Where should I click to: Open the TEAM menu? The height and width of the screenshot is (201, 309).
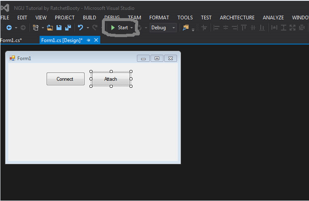click(134, 17)
